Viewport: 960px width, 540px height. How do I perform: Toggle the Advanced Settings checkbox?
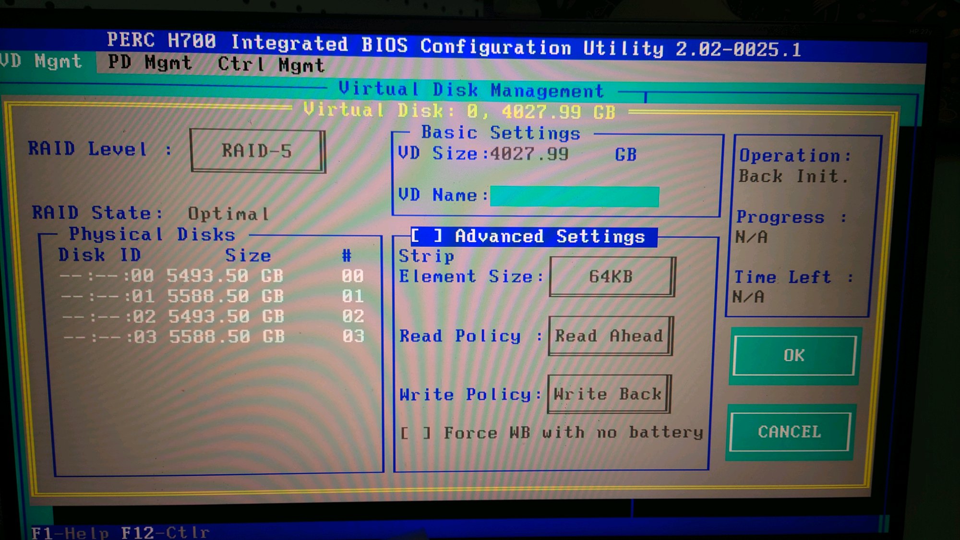pos(426,236)
